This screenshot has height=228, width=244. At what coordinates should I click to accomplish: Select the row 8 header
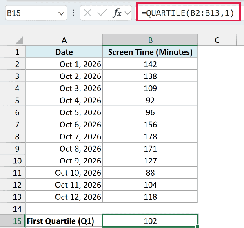pos(13,136)
